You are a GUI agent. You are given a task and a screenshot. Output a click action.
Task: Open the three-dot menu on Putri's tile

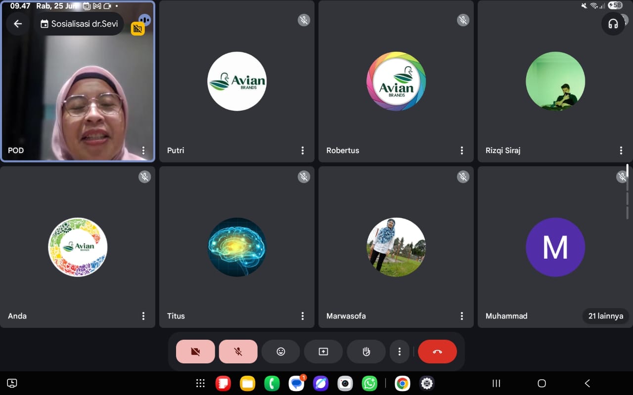pos(303,151)
